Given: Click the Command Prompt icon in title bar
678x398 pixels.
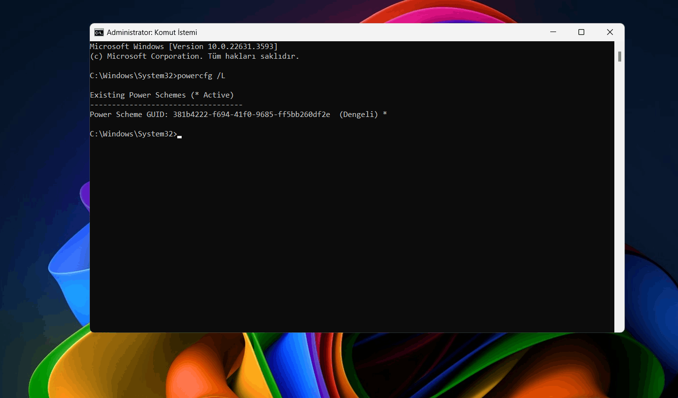Looking at the screenshot, I should 99,33.
